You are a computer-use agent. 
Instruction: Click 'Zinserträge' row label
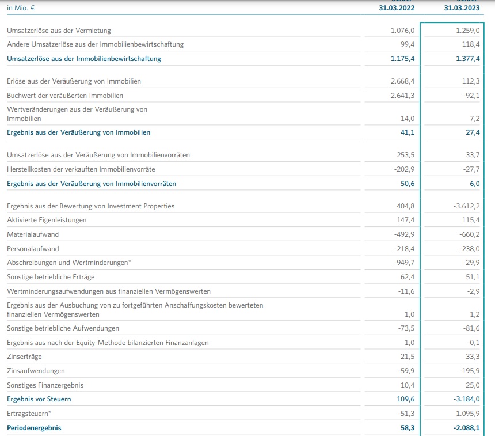click(24, 357)
